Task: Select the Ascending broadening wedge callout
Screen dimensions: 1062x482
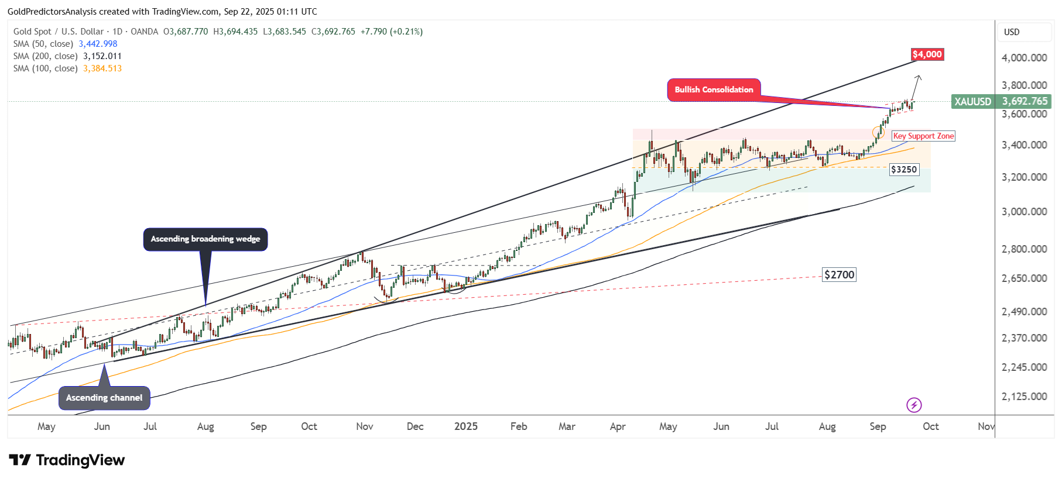Action: tap(205, 239)
